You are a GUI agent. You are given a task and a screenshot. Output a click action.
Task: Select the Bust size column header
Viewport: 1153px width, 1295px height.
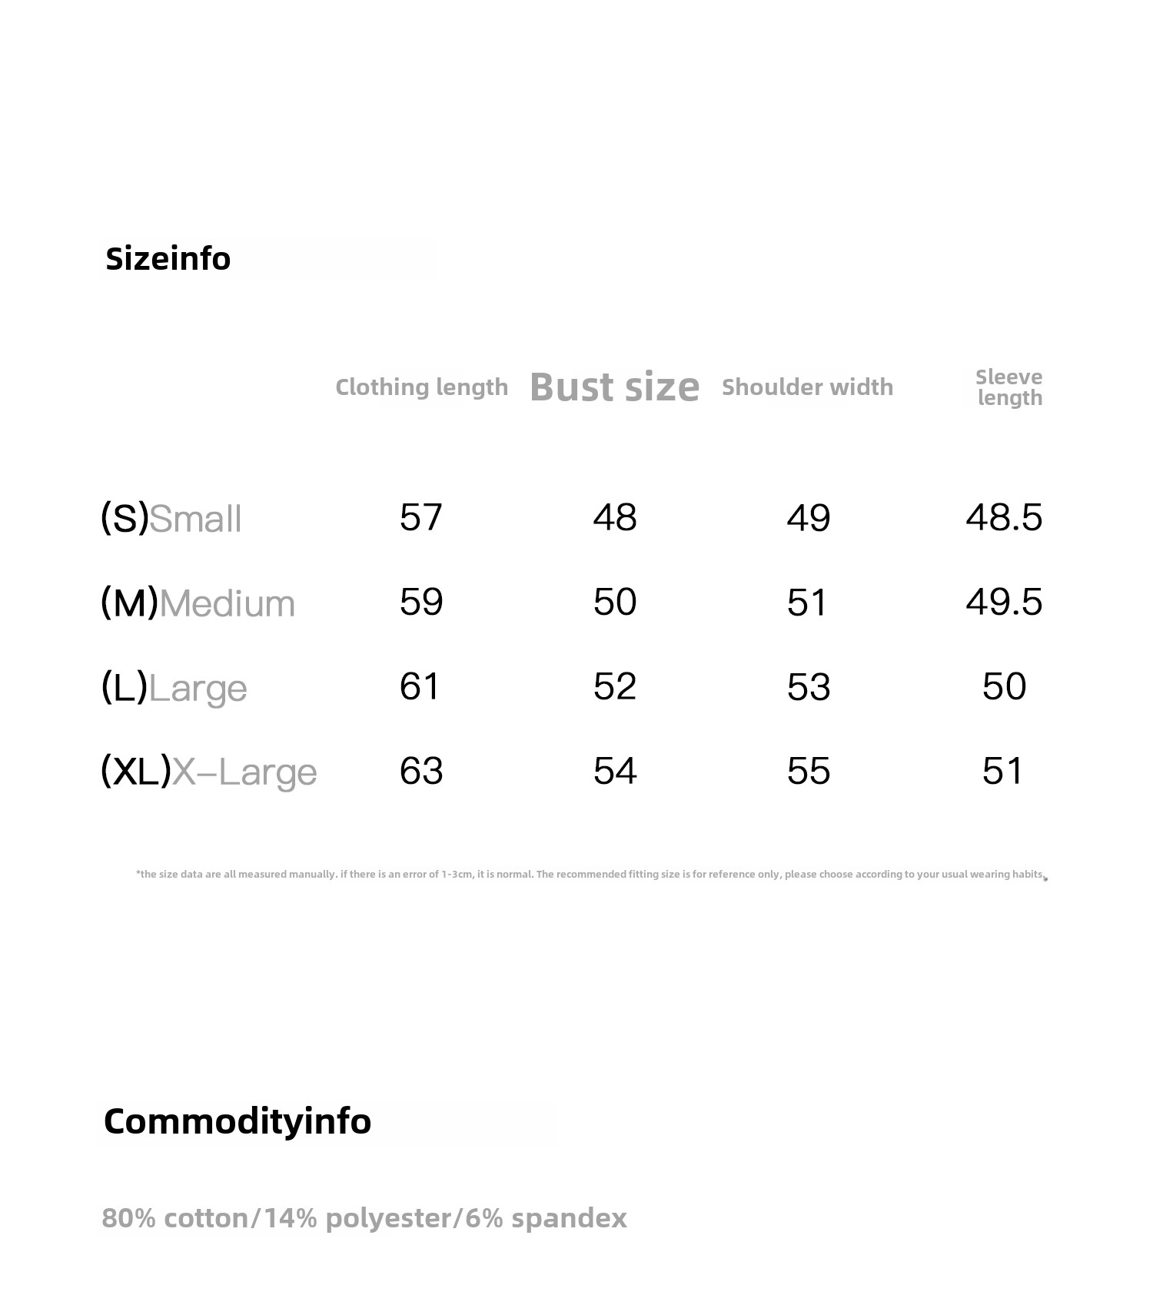coord(615,387)
